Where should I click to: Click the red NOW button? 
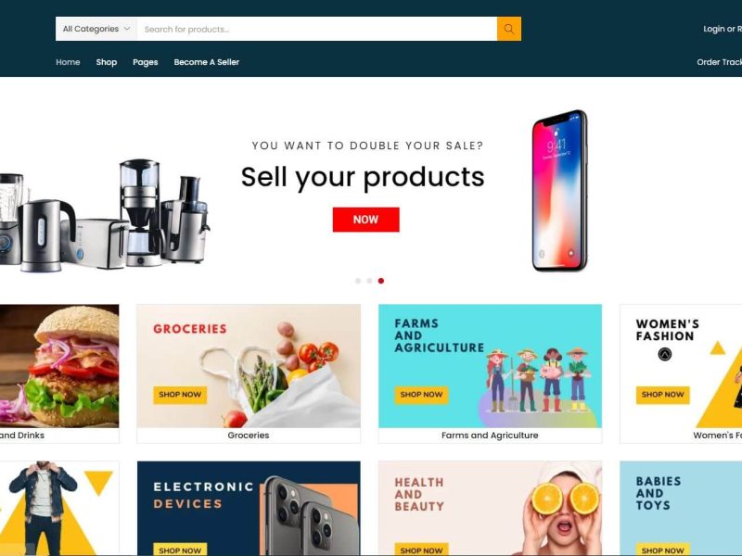[365, 220]
